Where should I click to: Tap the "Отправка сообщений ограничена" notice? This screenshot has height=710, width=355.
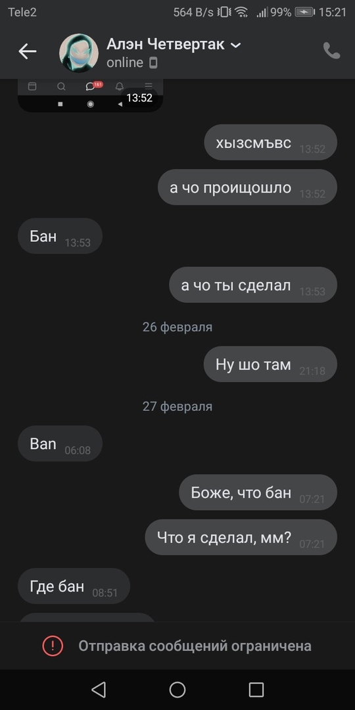pyautogui.click(x=177, y=646)
